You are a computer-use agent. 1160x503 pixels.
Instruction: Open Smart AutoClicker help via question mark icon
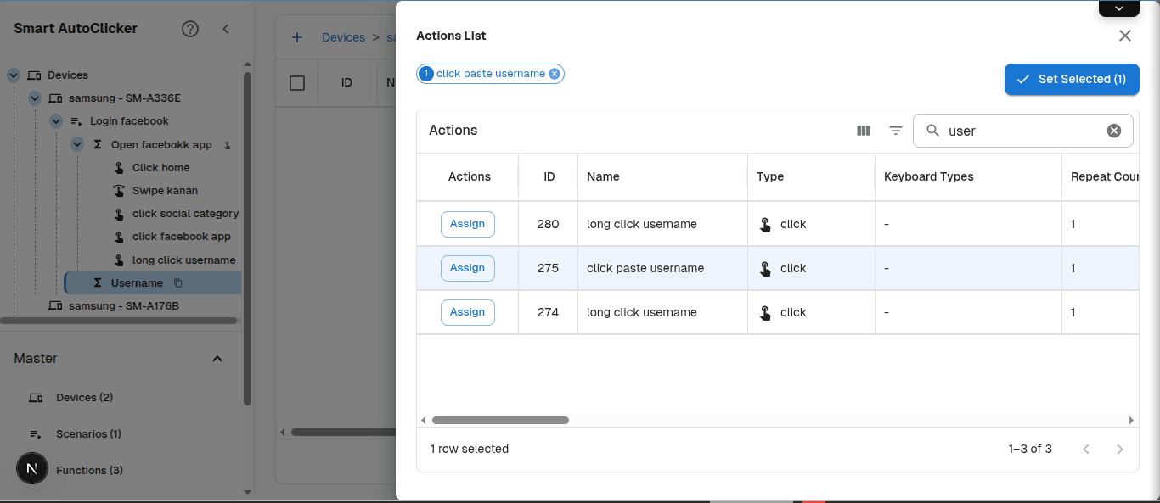pyautogui.click(x=189, y=28)
